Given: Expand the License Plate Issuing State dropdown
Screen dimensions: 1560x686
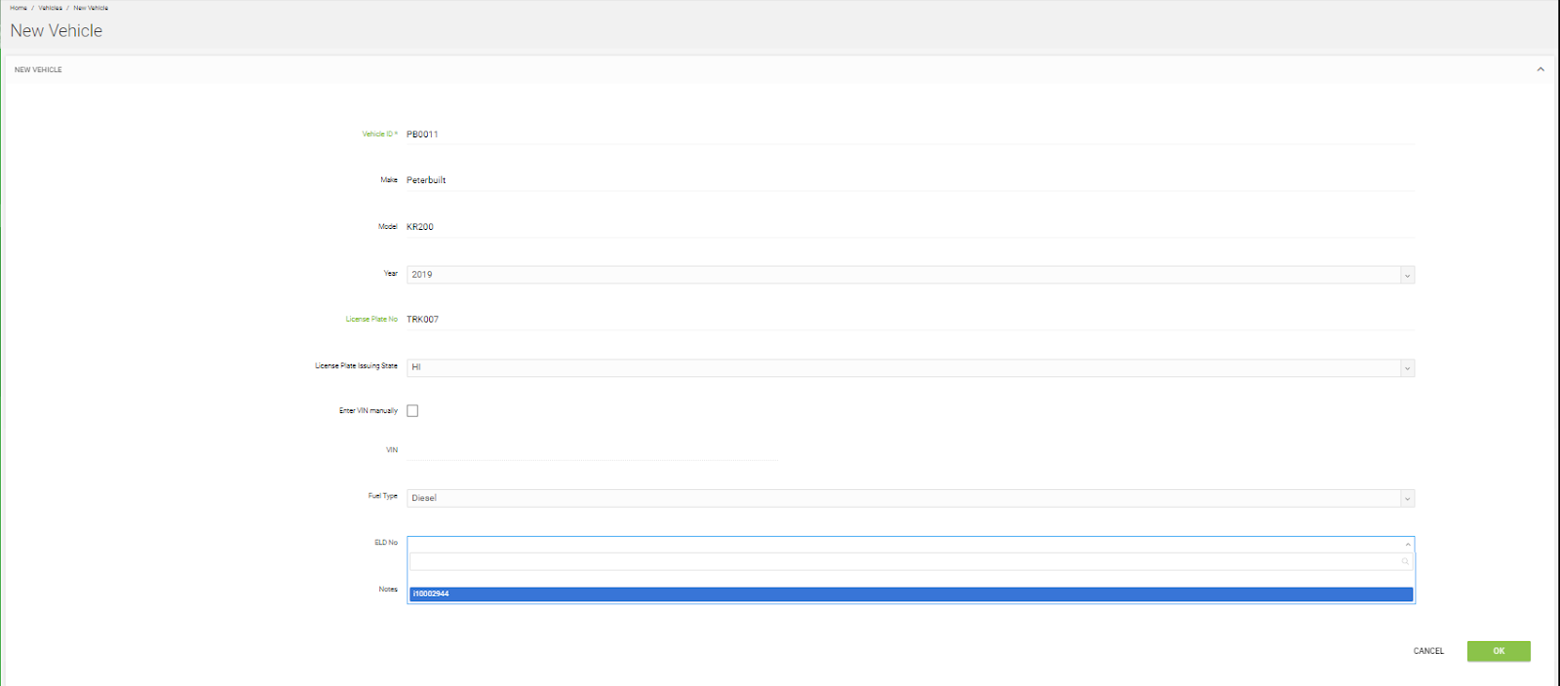Looking at the screenshot, I should click(1407, 368).
